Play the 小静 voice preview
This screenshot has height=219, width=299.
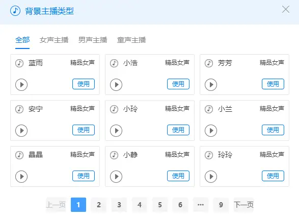point(116,177)
